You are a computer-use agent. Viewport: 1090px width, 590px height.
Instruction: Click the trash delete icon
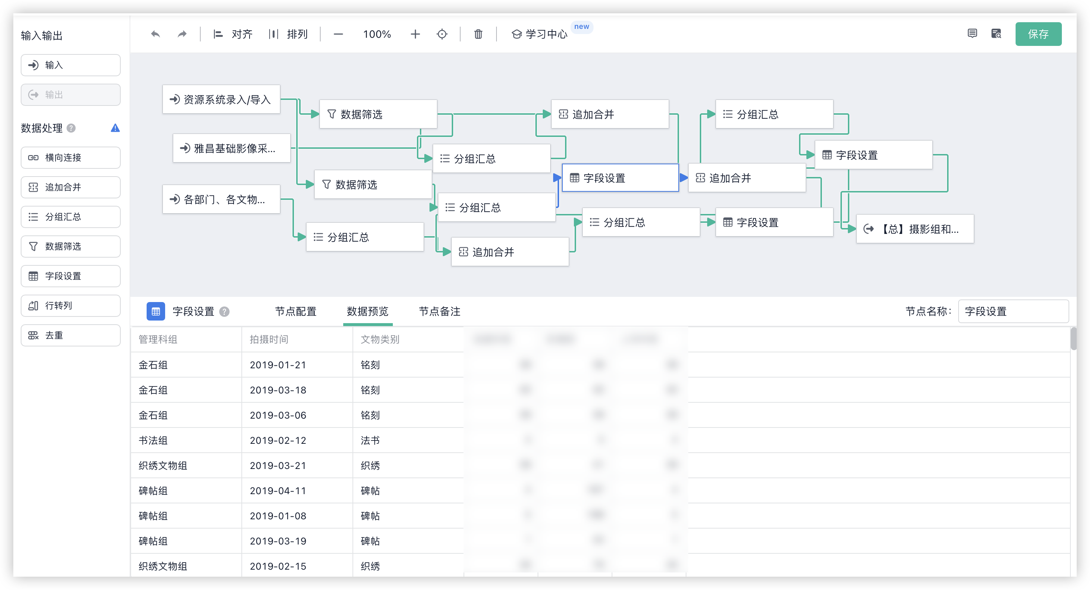click(x=478, y=34)
